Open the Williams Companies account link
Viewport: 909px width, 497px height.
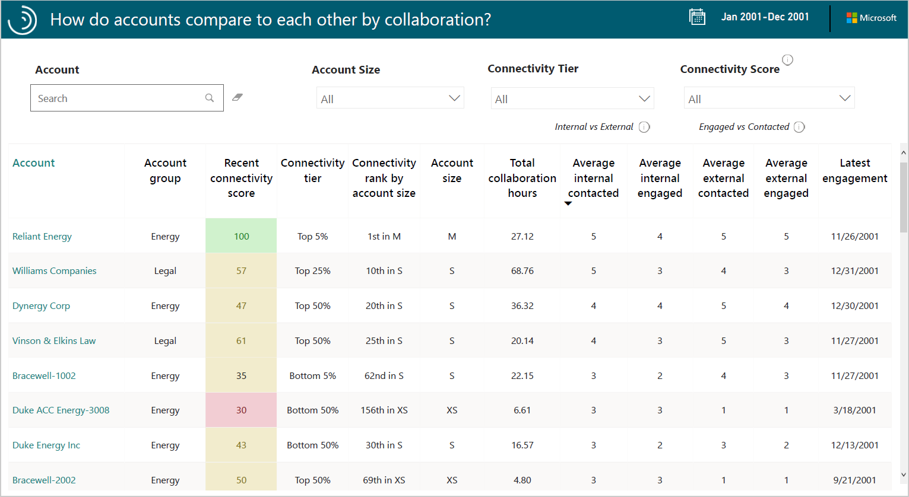coord(54,271)
